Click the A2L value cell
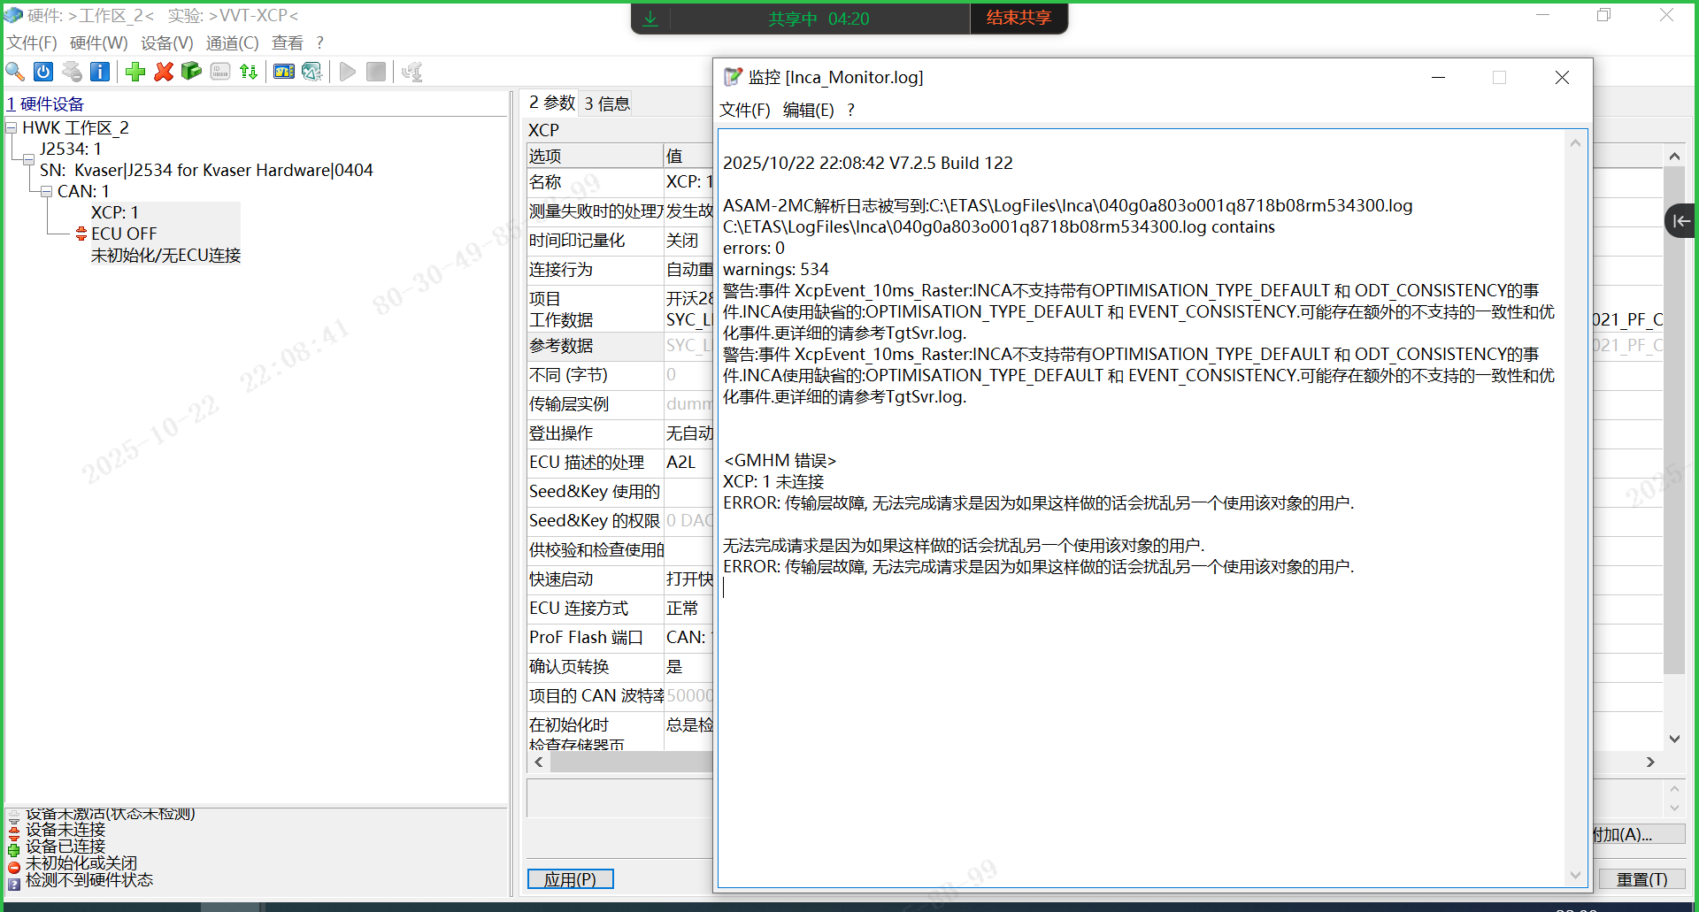The height and width of the screenshot is (912, 1699). 688,462
